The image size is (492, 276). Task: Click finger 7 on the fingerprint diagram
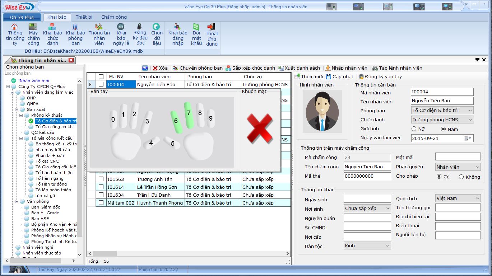coord(189,114)
